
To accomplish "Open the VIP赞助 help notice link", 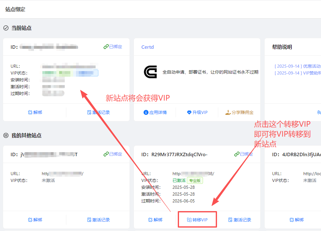I will coord(297,73).
